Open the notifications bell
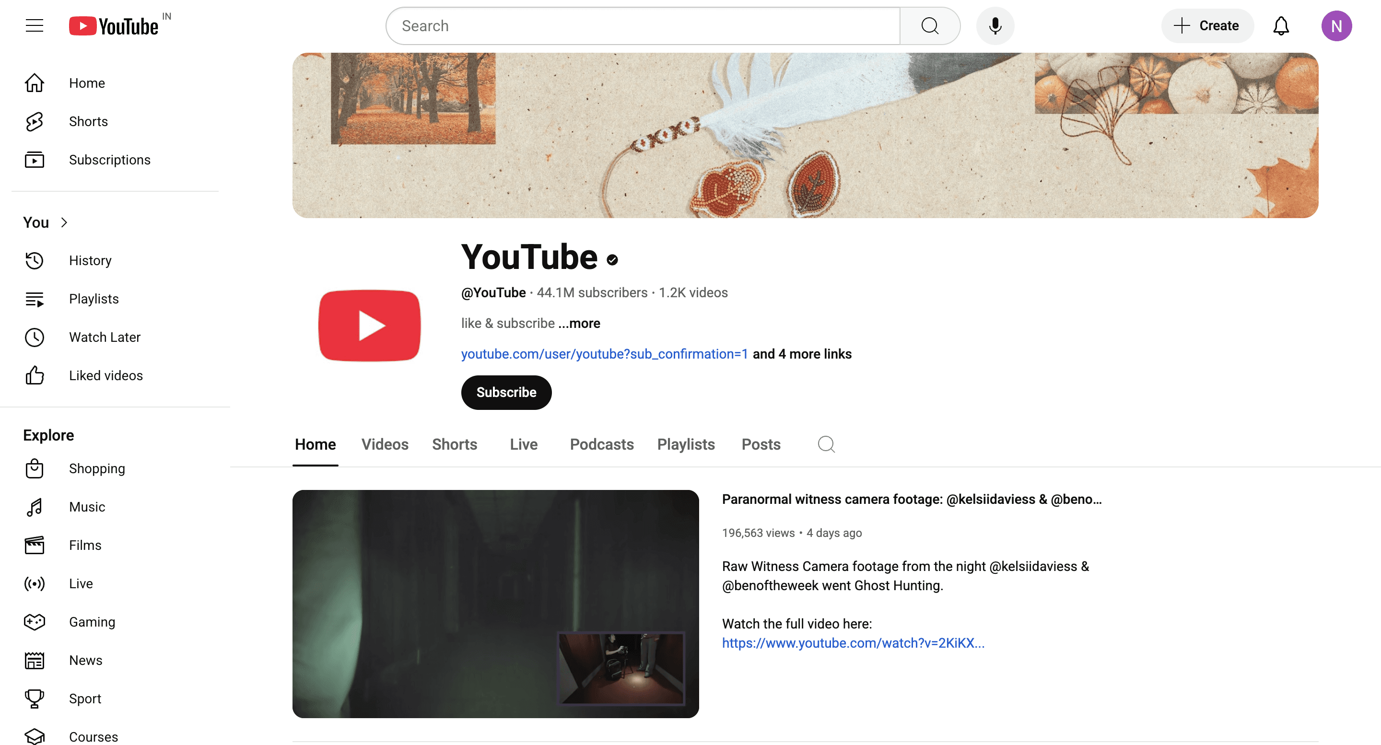Screen dimensions: 1381x745 1280,26
